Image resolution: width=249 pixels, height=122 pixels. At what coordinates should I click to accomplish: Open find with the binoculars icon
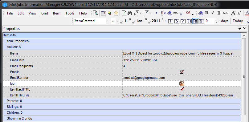click(130, 13)
